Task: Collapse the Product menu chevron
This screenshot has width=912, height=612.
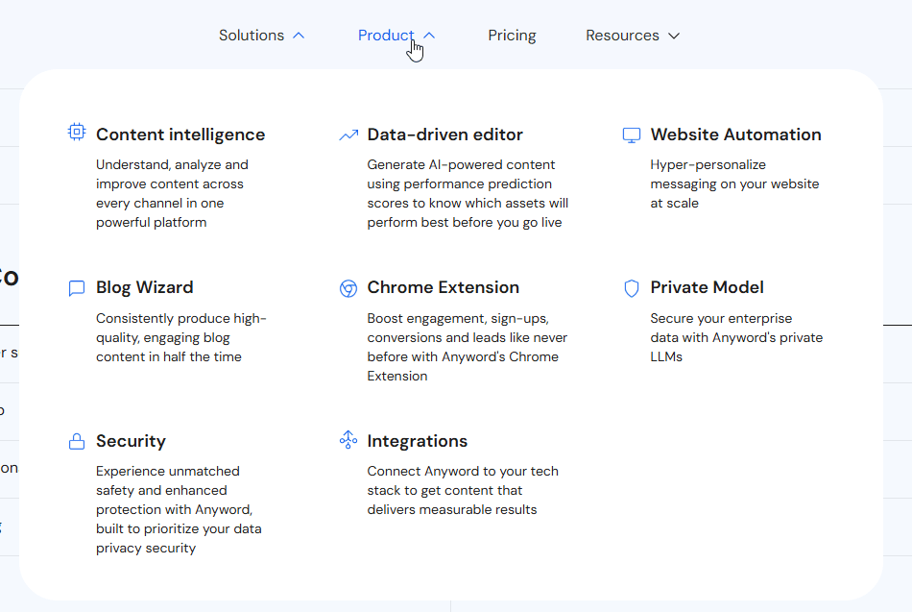Action: pyautogui.click(x=429, y=36)
